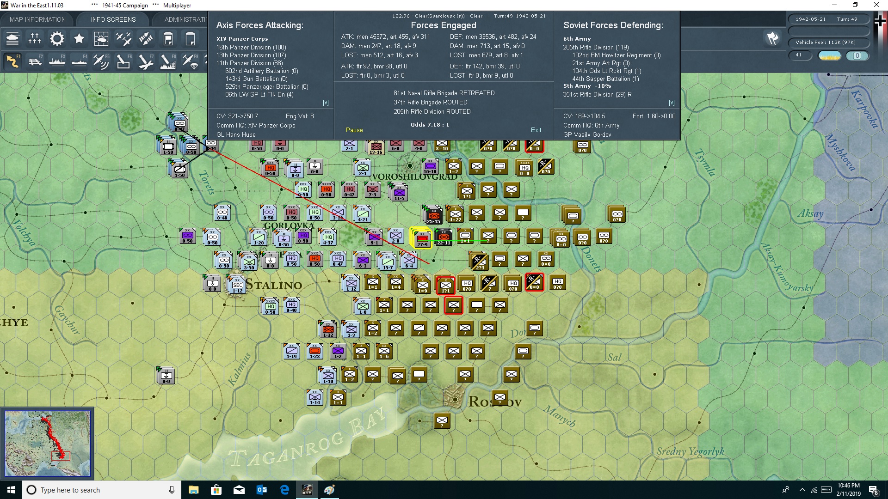Expand the Axis attacking forces list
Viewport: 888px width, 499px height.
(326, 103)
